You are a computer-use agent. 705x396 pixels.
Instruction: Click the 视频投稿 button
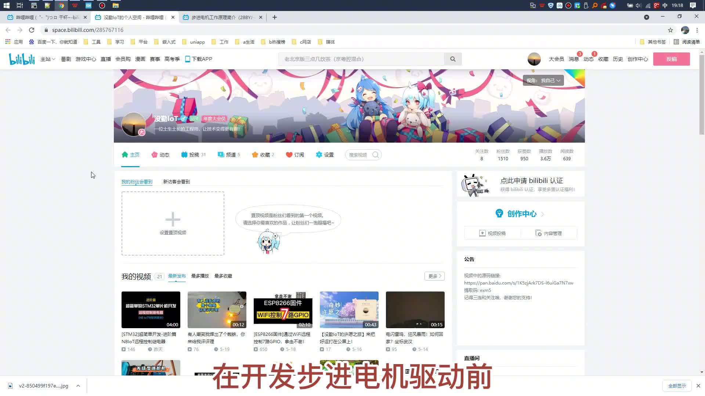click(x=492, y=233)
